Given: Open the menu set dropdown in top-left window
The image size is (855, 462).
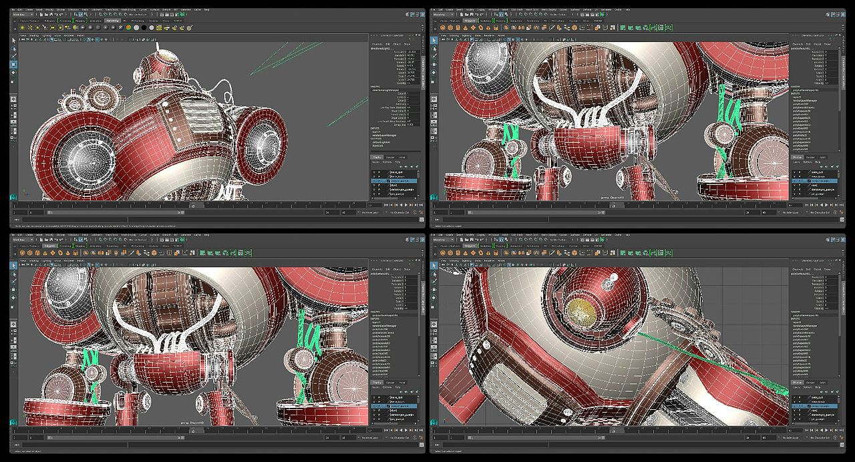Looking at the screenshot, I should click(23, 14).
